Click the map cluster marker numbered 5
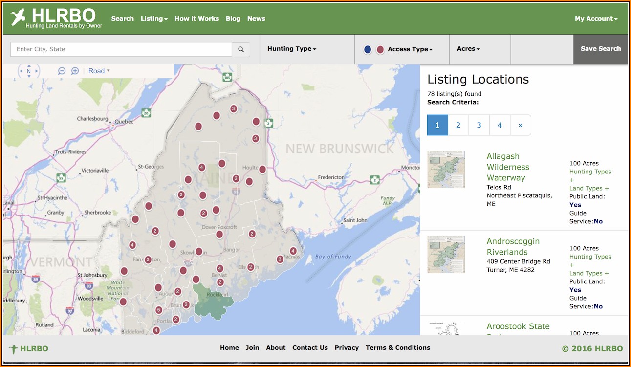The image size is (631, 367). click(x=158, y=310)
